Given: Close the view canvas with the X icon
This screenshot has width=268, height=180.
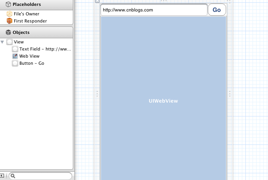Looking at the screenshot, I should pos(97,1).
